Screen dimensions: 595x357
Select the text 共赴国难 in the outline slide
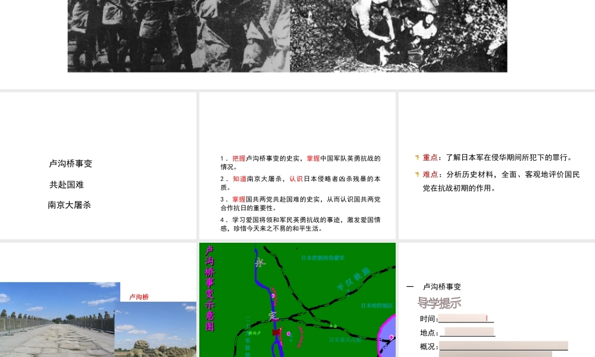[x=67, y=185]
